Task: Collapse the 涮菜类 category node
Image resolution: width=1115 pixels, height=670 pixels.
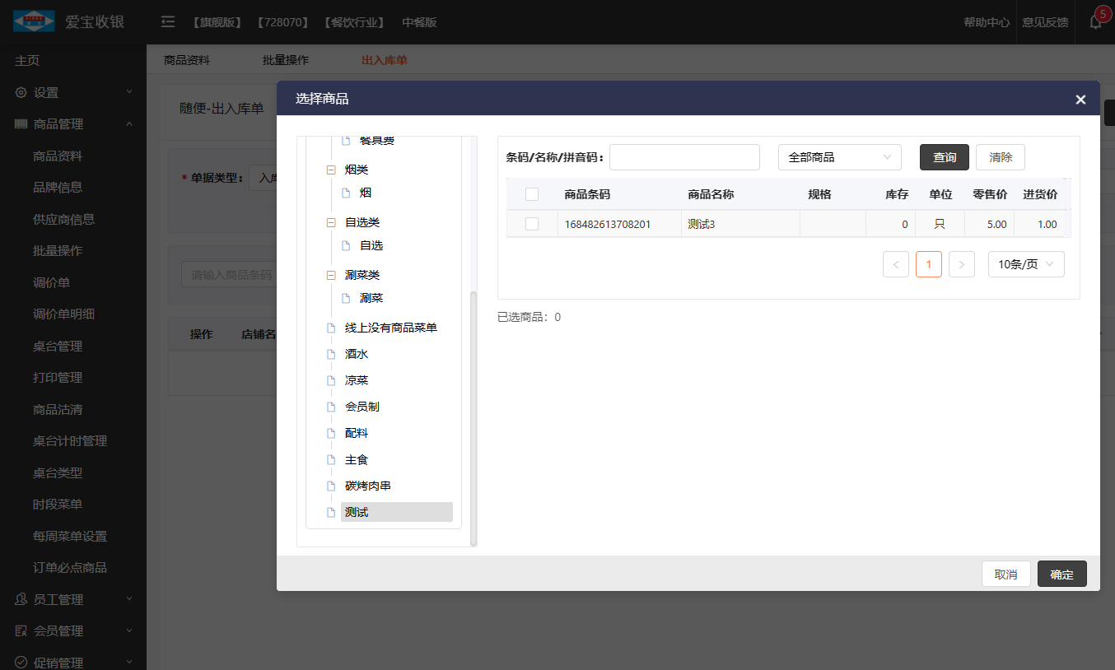Action: tap(331, 275)
